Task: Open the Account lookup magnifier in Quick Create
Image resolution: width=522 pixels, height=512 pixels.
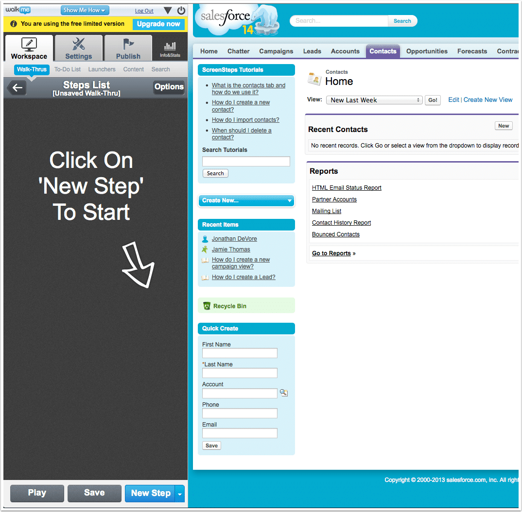Action: (284, 393)
